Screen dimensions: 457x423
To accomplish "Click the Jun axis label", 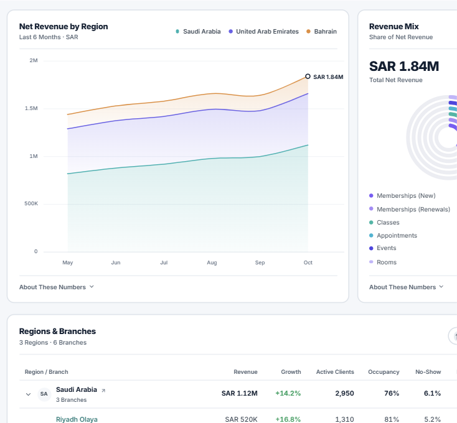I will (116, 263).
